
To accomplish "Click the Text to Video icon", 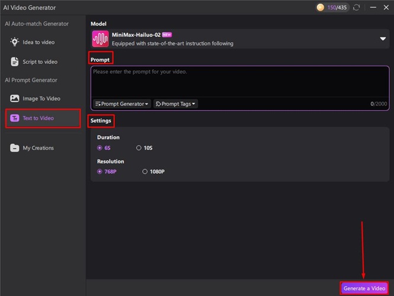I will (x=15, y=118).
